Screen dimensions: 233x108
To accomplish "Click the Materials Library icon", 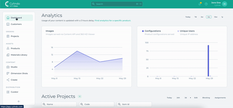I will 8,55.
